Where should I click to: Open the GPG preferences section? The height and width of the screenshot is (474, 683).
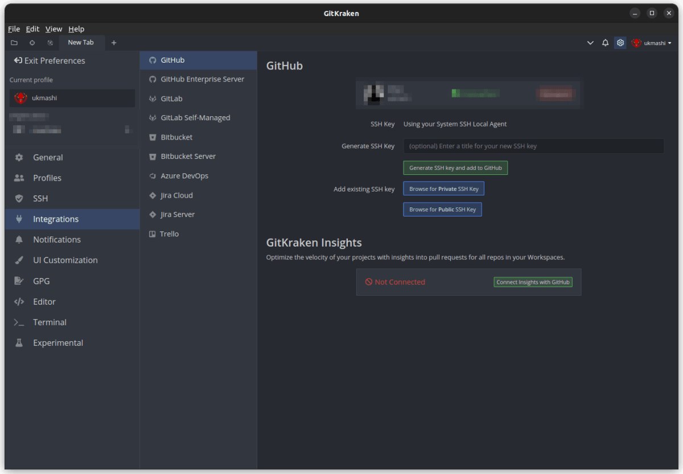coord(72,281)
